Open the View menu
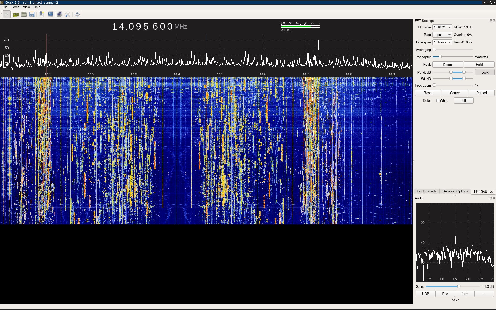Screen dimensions: 496x310 (x=26, y=7)
